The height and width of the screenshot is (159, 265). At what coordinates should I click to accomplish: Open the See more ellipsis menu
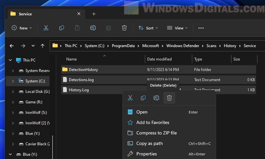(201, 28)
